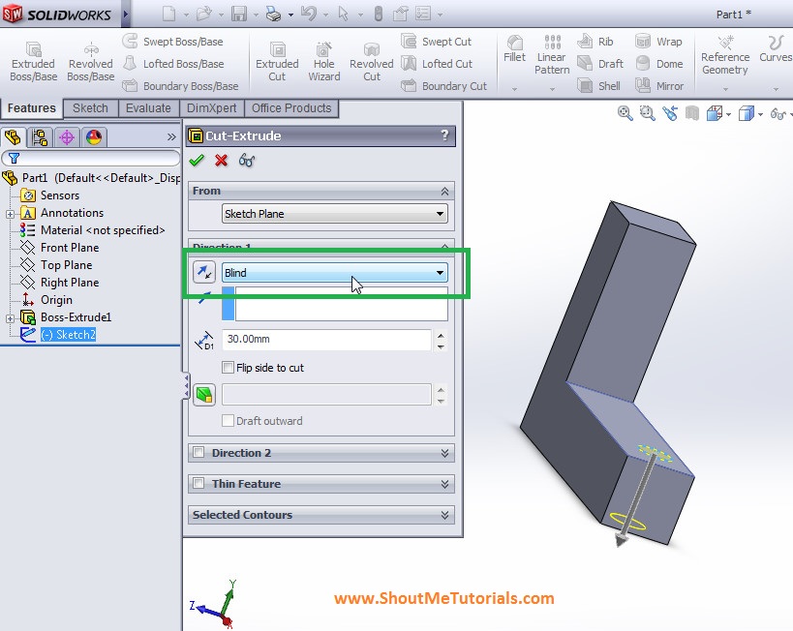Open the From Sketch Plane dropdown
The image size is (793, 631).
click(x=335, y=213)
